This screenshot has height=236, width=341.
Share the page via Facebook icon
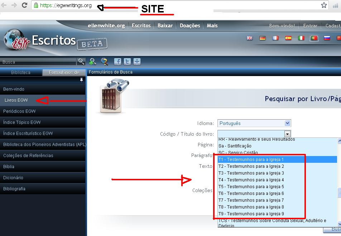click(x=117, y=61)
